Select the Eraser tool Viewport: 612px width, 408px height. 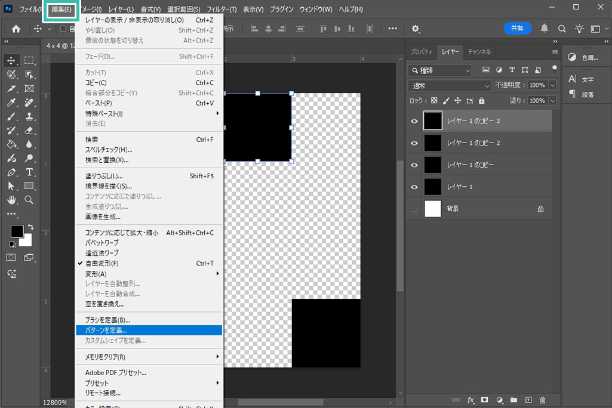point(29,130)
